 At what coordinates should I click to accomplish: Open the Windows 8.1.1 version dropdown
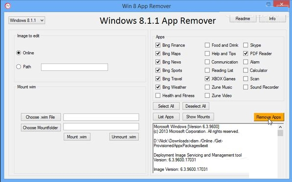[x=27, y=20]
